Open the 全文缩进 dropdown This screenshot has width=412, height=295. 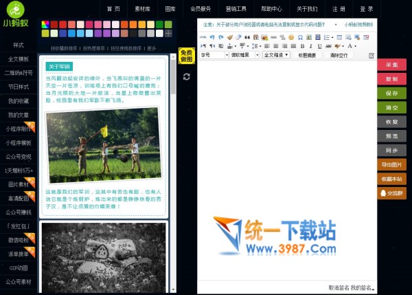[276, 55]
